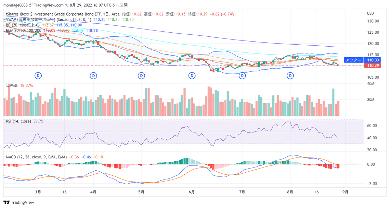This screenshot has width=390, height=208.
Task: Select the EMA 20/50/100/200 legend
Action: click(x=24, y=30)
